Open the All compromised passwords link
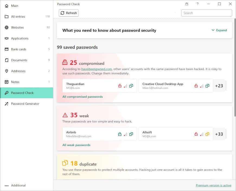236x191 pixels. coord(82,97)
